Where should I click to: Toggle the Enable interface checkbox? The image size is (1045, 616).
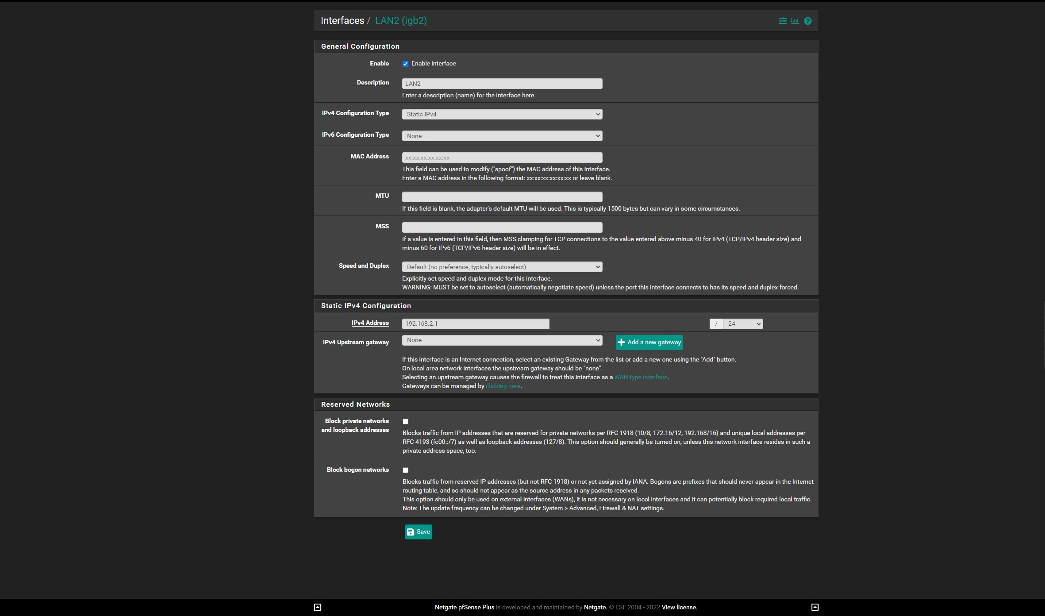[405, 64]
